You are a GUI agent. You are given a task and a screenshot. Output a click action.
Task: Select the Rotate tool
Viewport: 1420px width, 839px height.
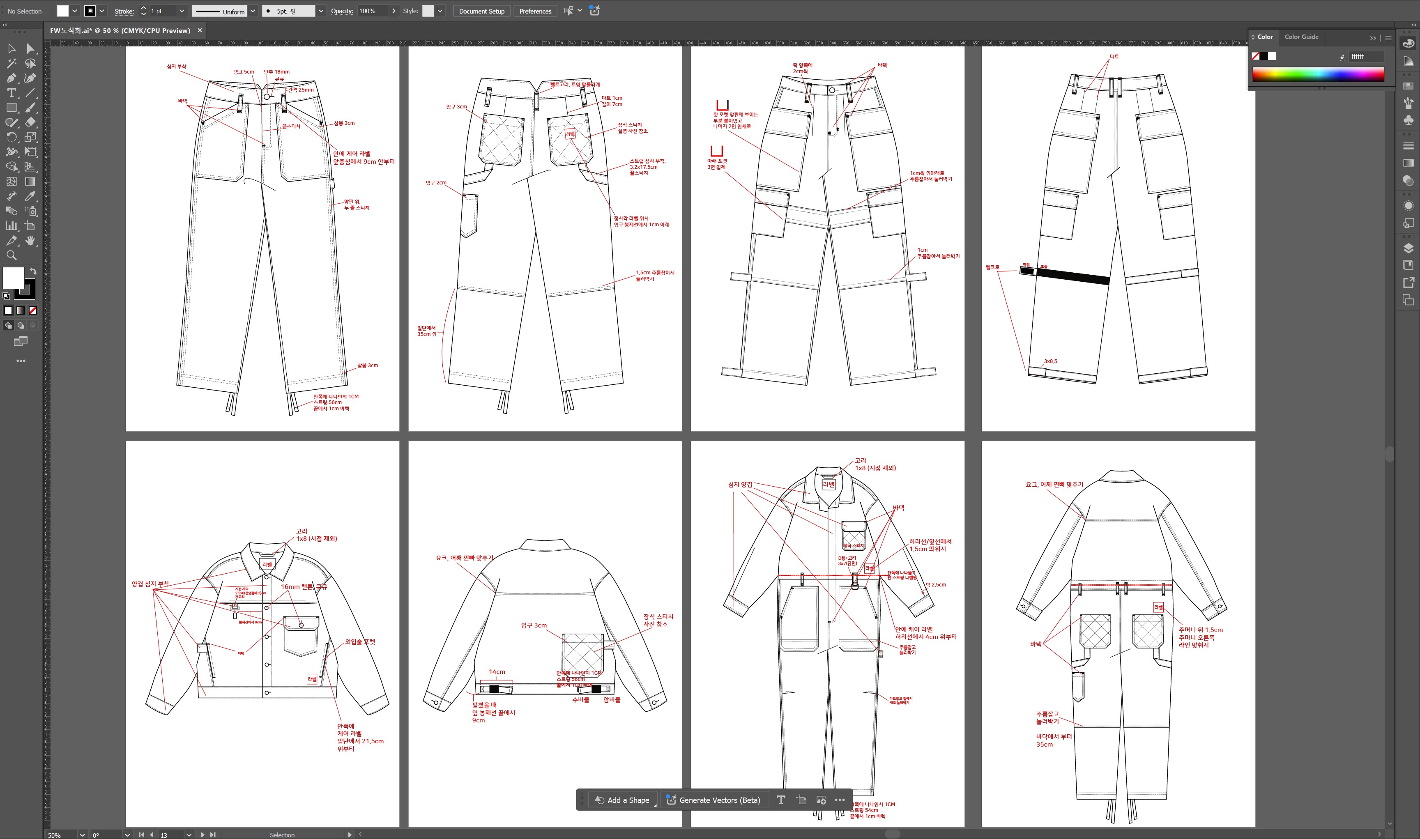coord(12,137)
